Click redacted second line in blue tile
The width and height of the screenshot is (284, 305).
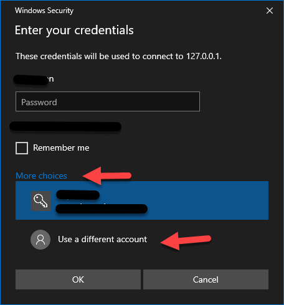tap(102, 209)
